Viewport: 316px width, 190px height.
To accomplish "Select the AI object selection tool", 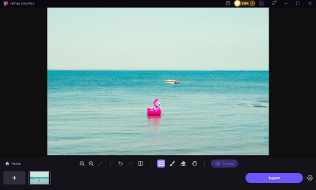I will coord(161,164).
